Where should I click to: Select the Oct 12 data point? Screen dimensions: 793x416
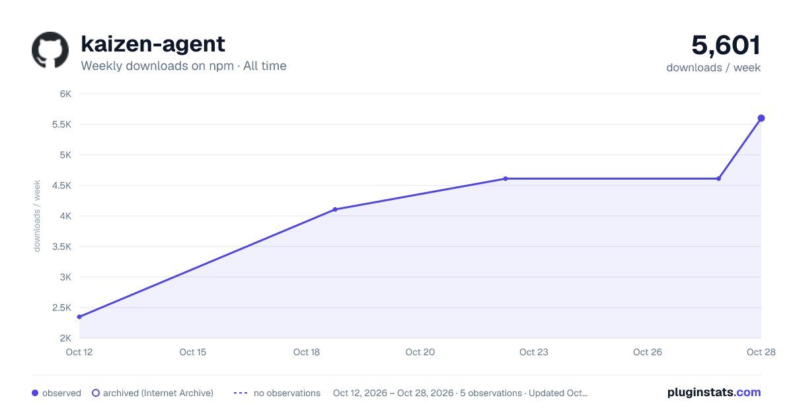[x=79, y=317]
